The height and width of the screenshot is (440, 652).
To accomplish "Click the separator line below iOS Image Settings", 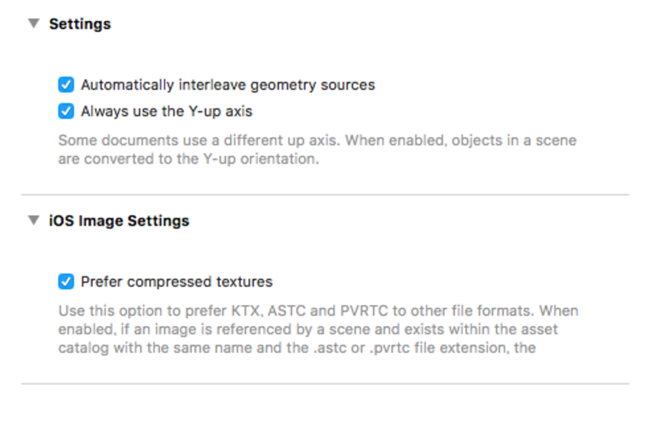I will (325, 384).
